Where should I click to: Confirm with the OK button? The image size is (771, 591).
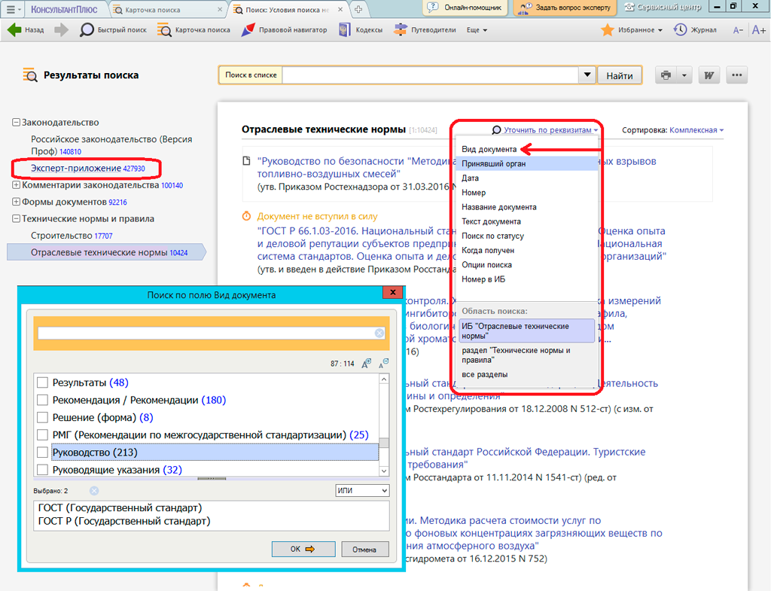tap(303, 549)
